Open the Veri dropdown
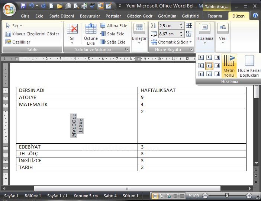The width and height of the screenshot is (261, 201). pyautogui.click(x=223, y=34)
